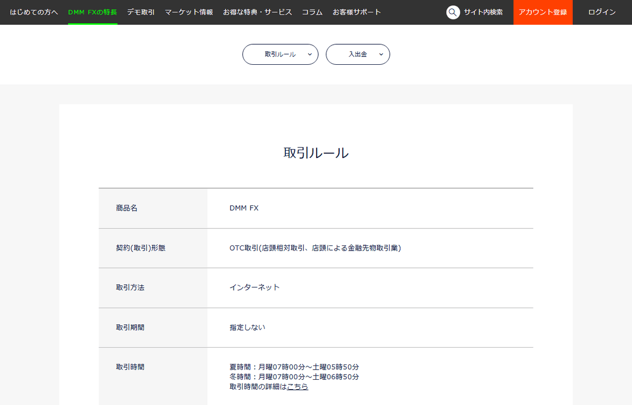
Task: Click the orange アカウント登録 button
Action: 543,12
